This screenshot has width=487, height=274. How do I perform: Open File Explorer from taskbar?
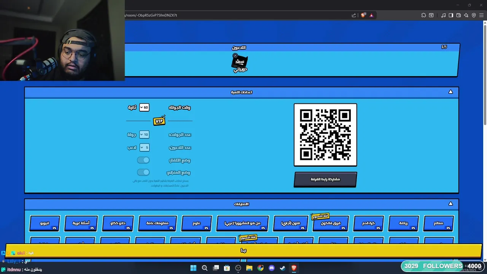coord(249,268)
